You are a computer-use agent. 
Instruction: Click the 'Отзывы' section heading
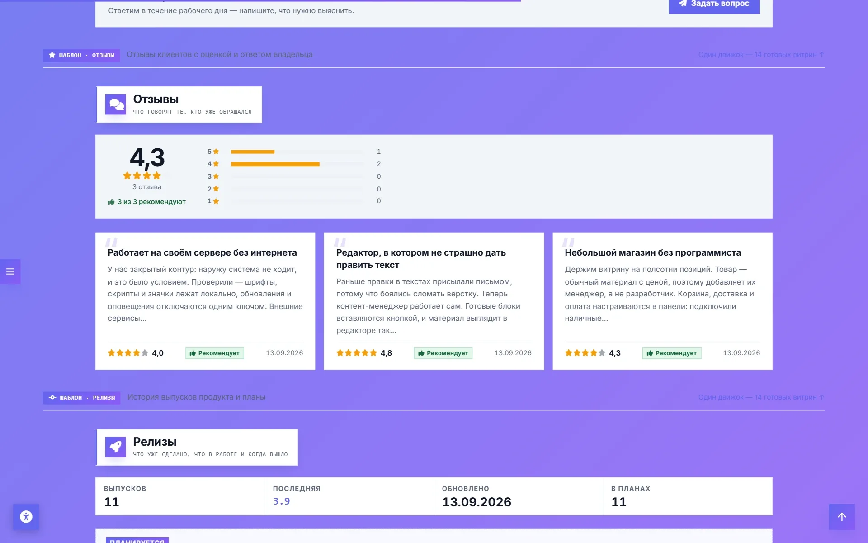(x=156, y=99)
